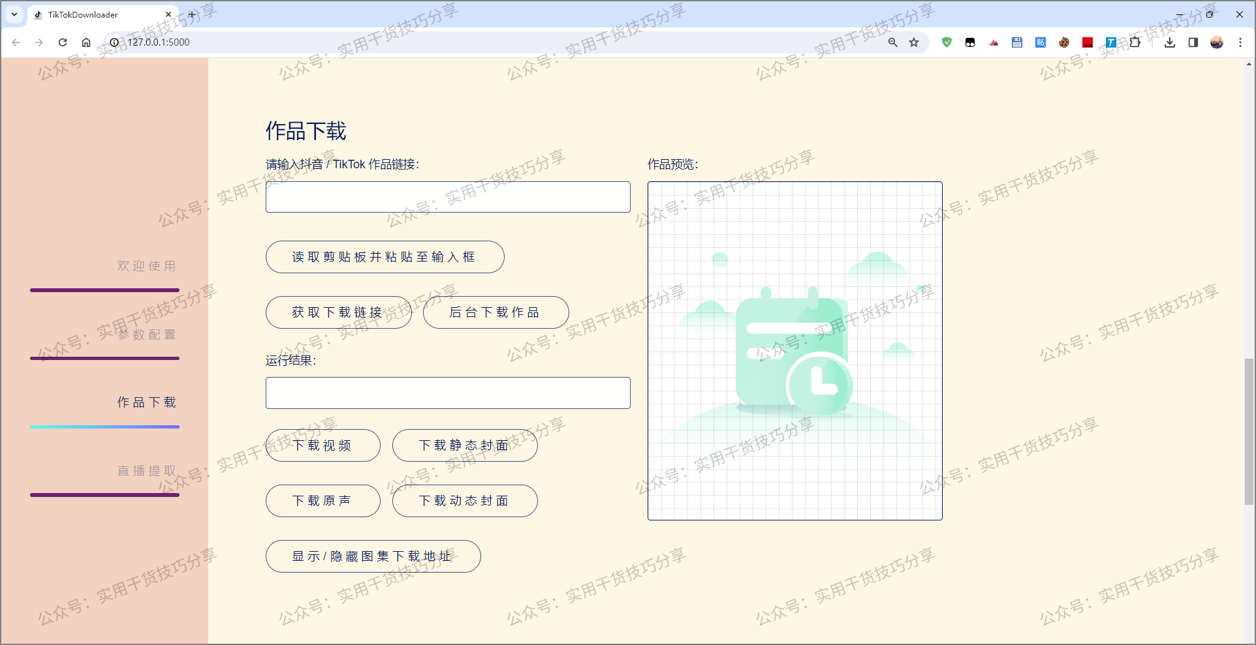Click the zoom magnifier in the address bar

pos(892,42)
